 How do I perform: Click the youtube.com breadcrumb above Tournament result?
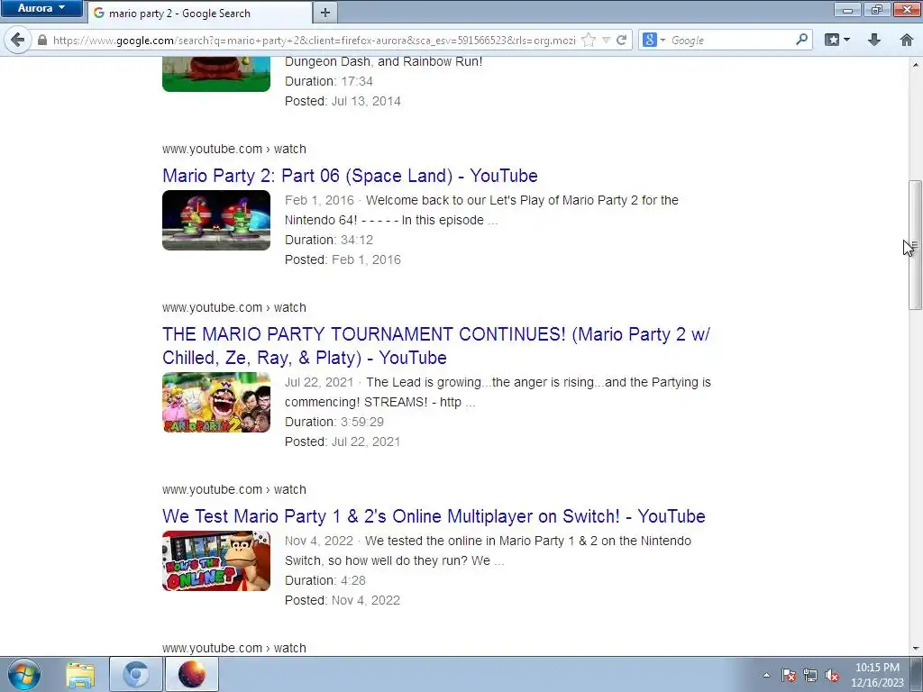pyautogui.click(x=234, y=307)
